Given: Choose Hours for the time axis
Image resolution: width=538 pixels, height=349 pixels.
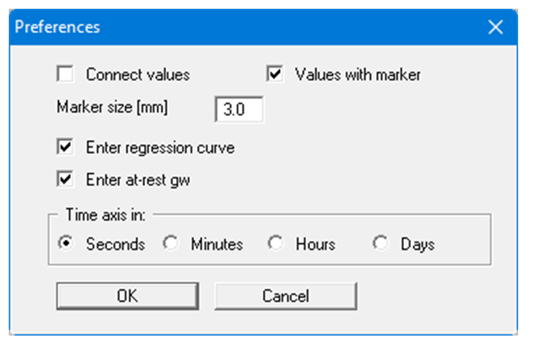Looking at the screenshot, I should [275, 244].
